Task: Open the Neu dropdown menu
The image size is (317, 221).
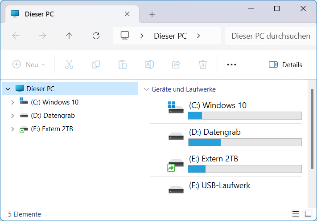Action: coord(29,64)
